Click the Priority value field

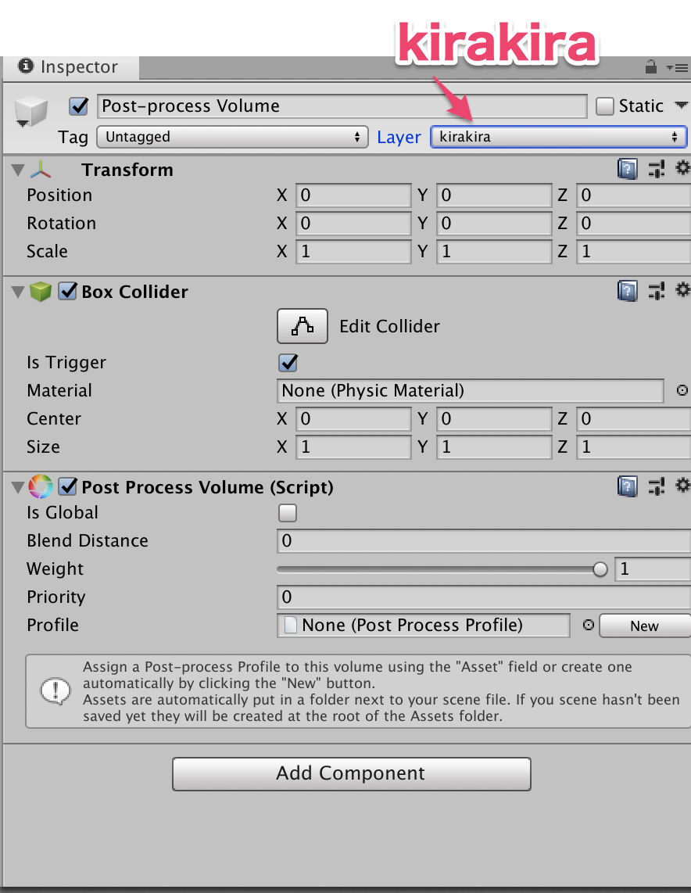tap(484, 597)
